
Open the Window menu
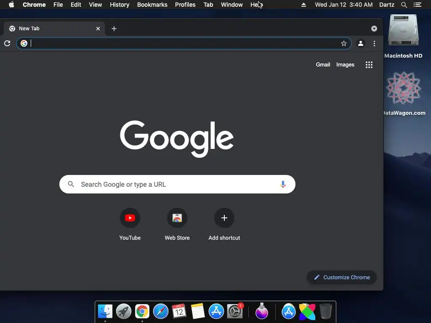(x=232, y=5)
